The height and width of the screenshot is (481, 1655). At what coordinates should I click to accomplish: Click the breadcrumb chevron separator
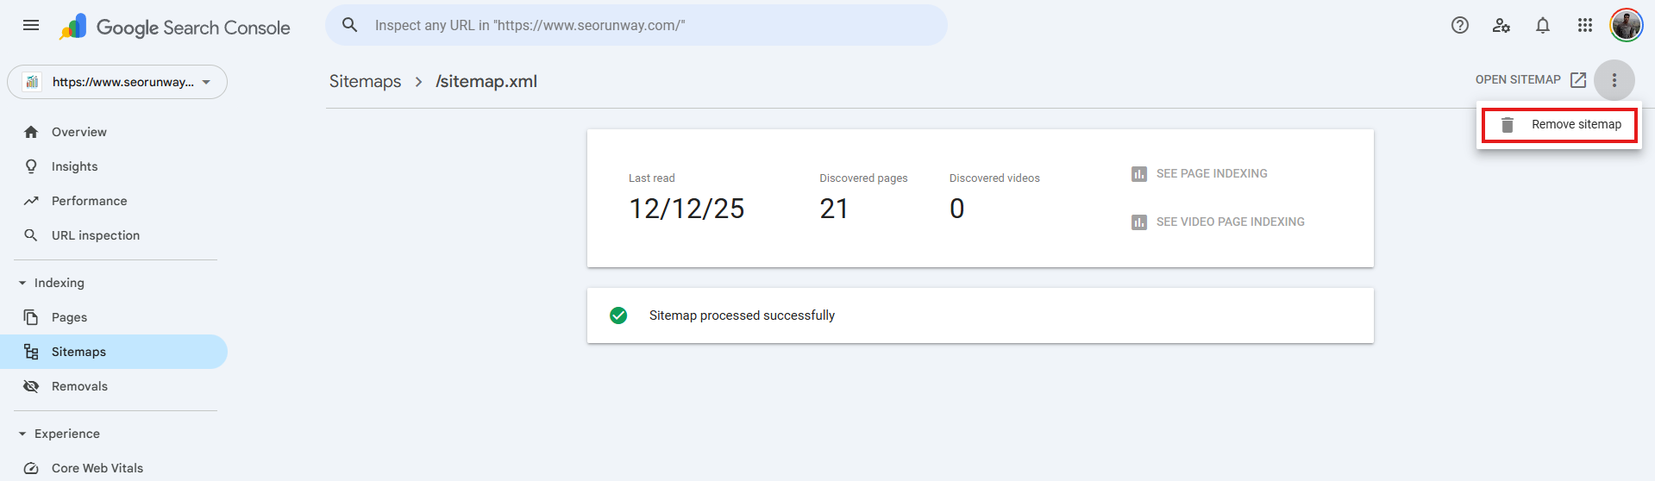pyautogui.click(x=418, y=82)
